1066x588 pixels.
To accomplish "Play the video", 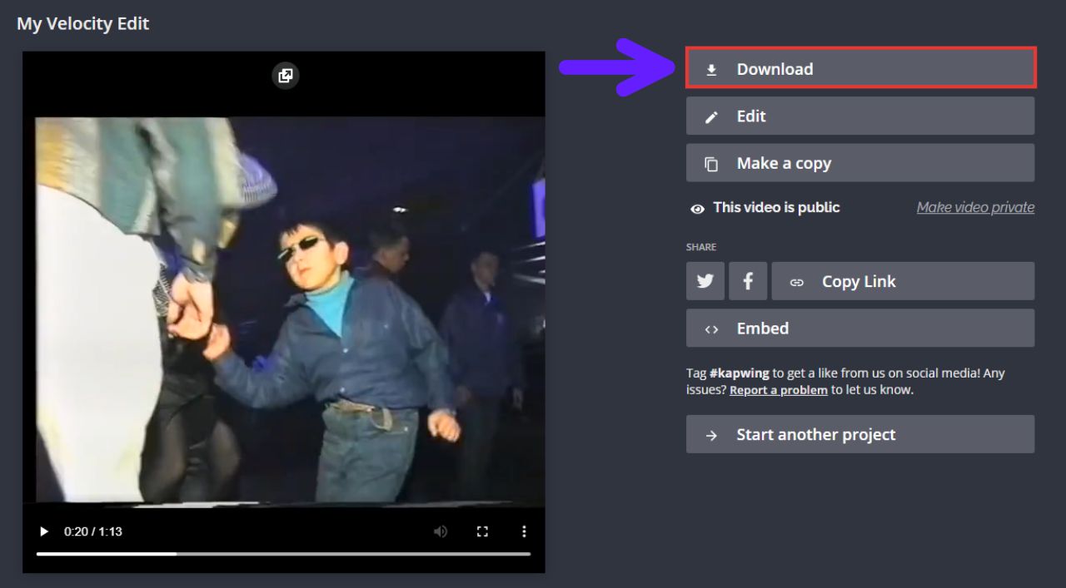I will (43, 531).
